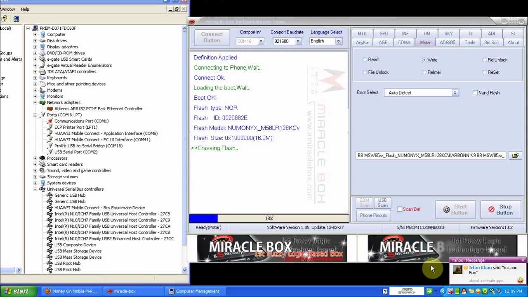Screen dimensions: 528x297
Task: Switch to the AD6905 tab
Action: (447, 42)
